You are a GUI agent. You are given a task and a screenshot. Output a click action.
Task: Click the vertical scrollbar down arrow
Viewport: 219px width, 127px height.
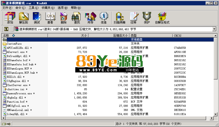pos(215,114)
